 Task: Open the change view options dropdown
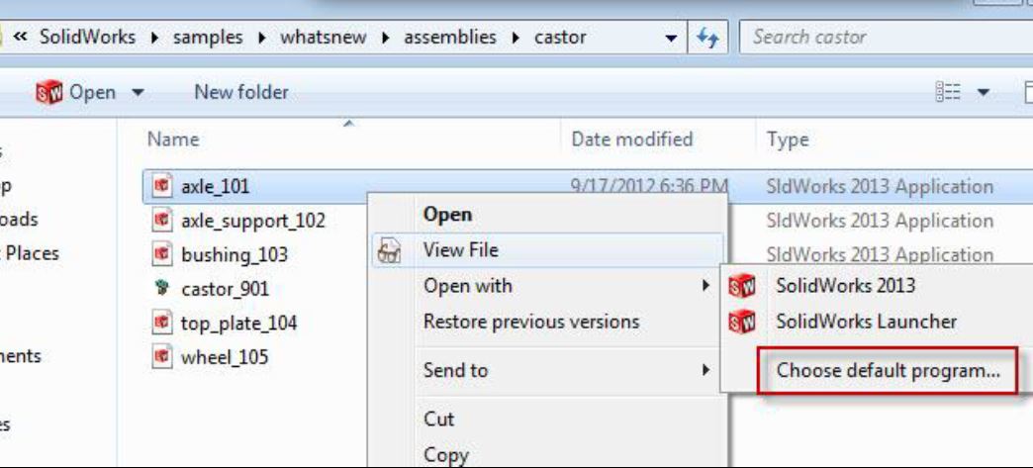tap(984, 93)
